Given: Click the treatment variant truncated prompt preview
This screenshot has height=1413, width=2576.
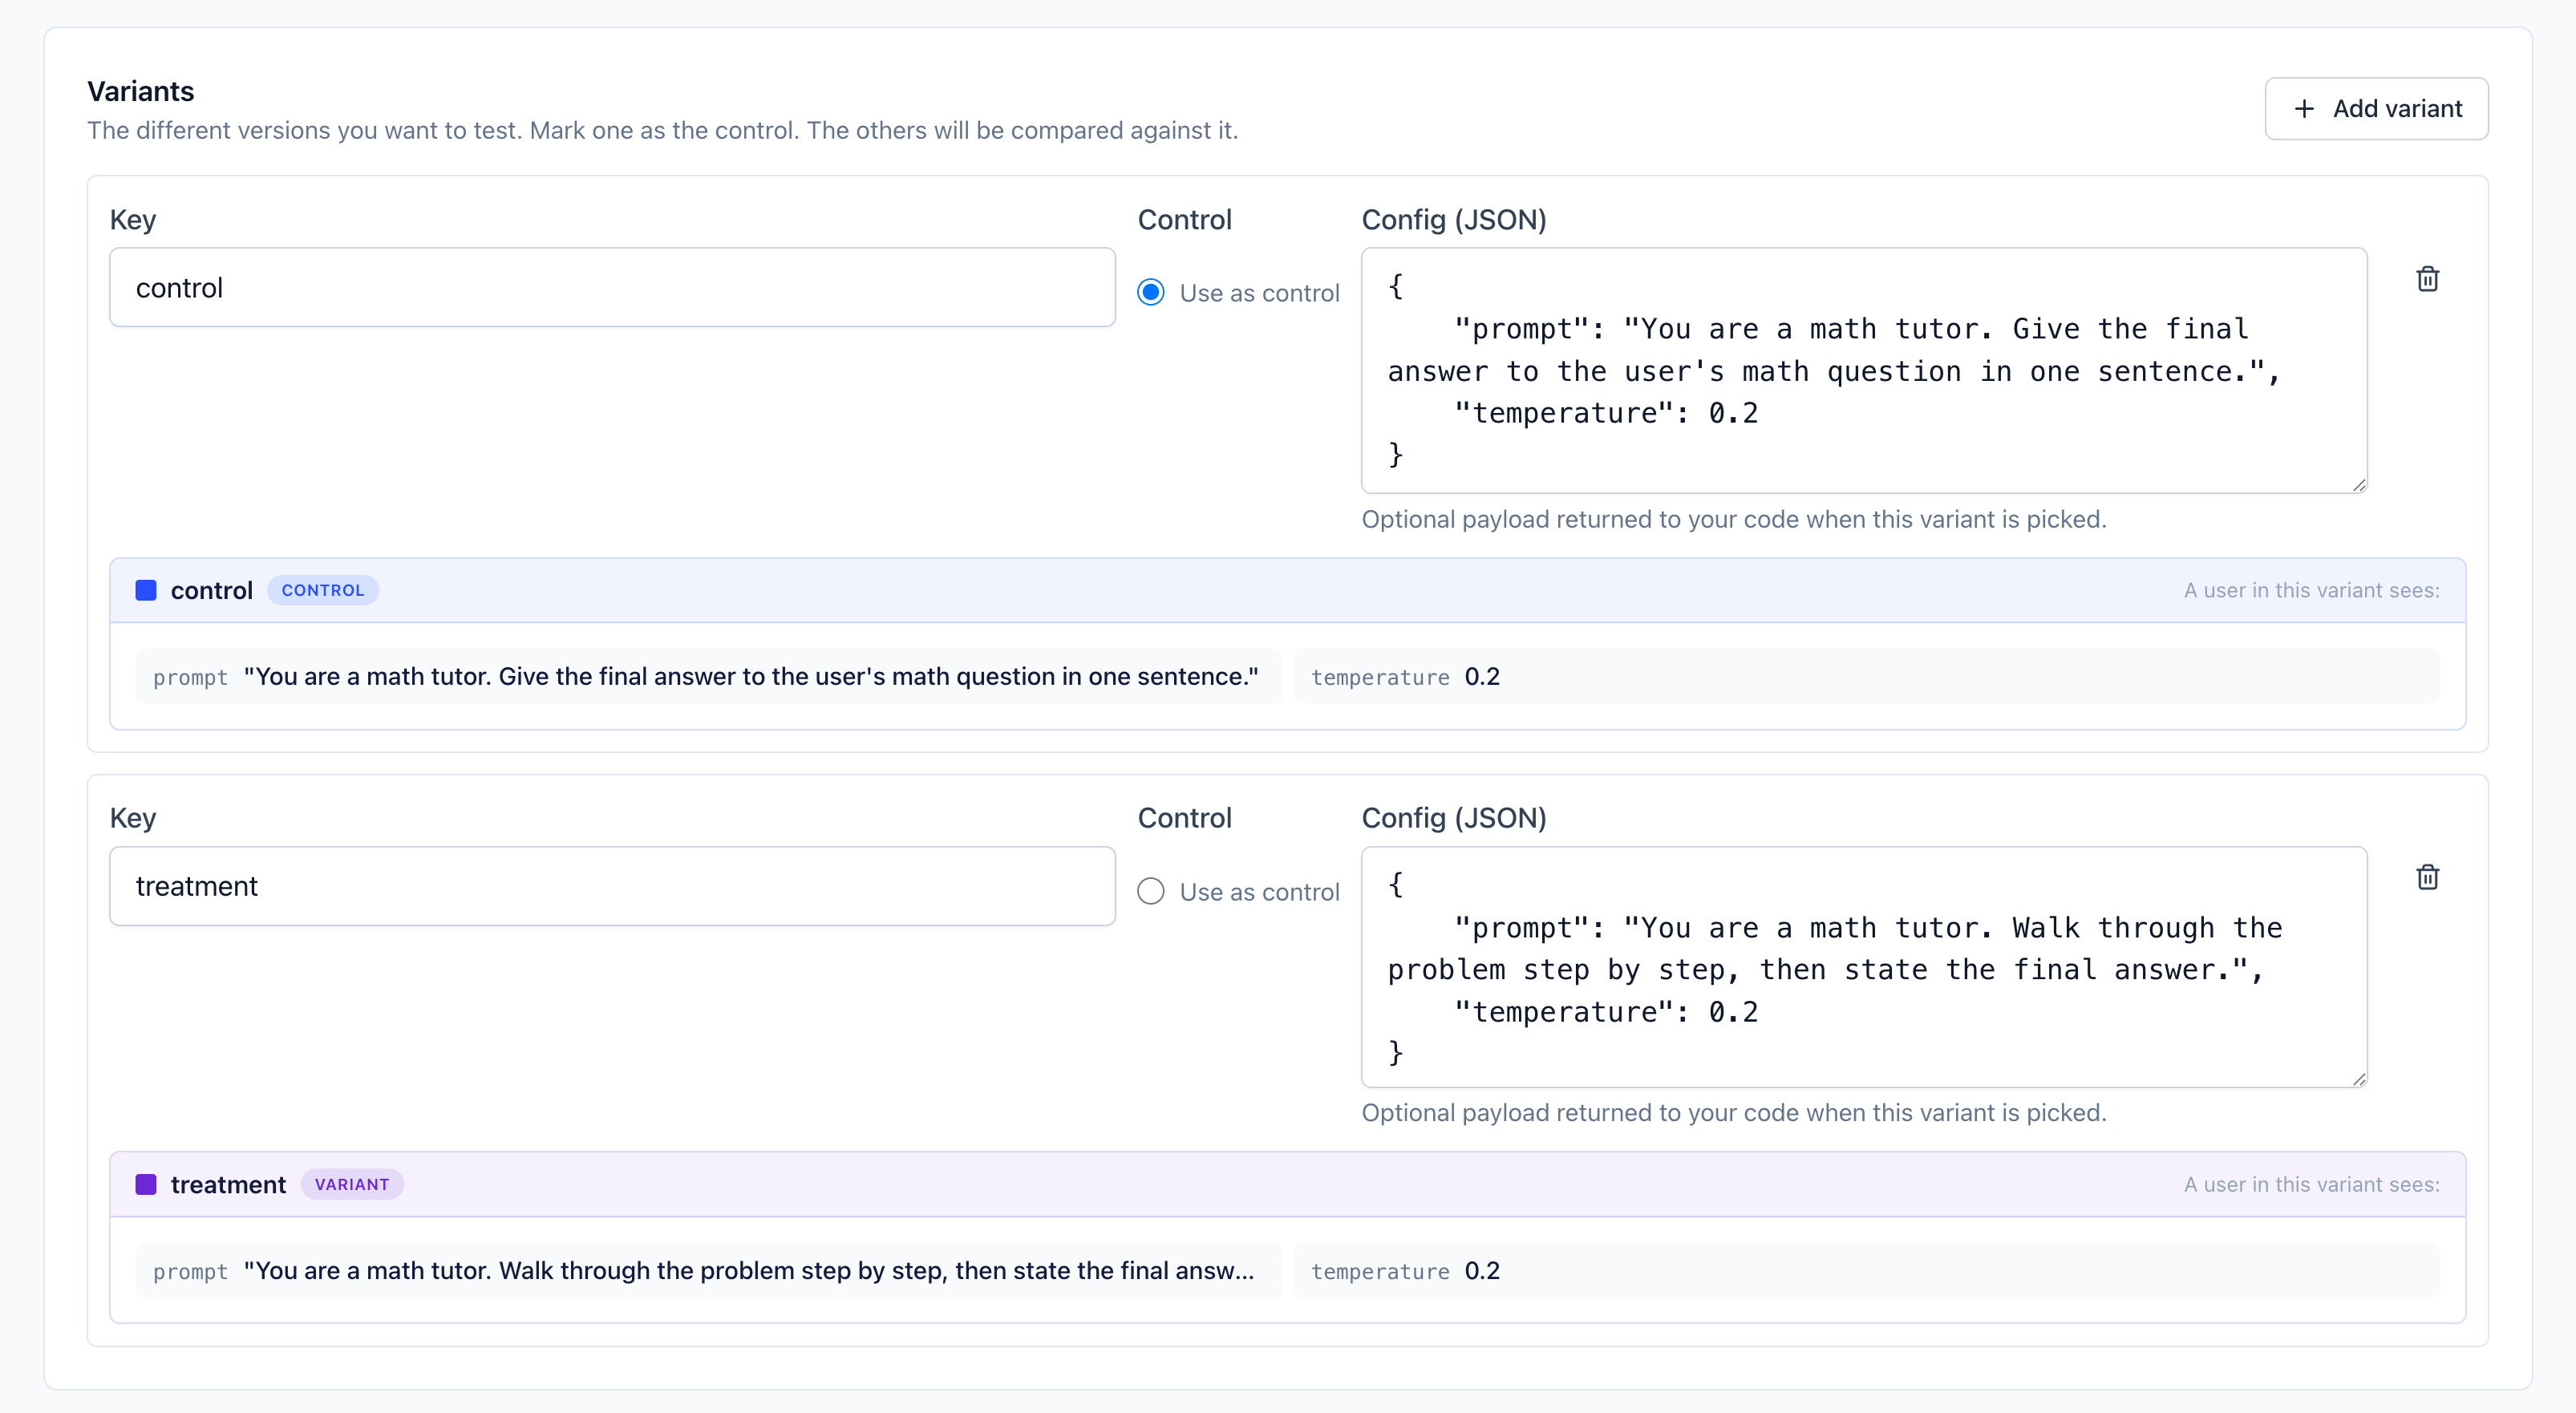Looking at the screenshot, I should 749,1270.
